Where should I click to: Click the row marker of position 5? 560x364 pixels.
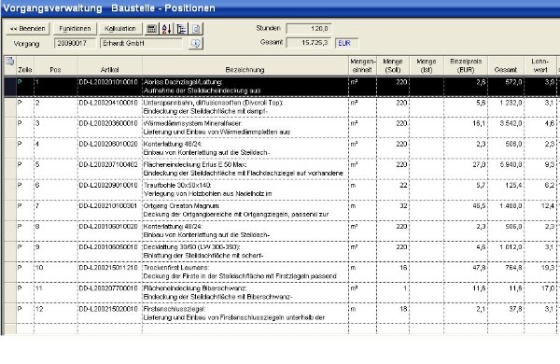pyautogui.click(x=10, y=169)
